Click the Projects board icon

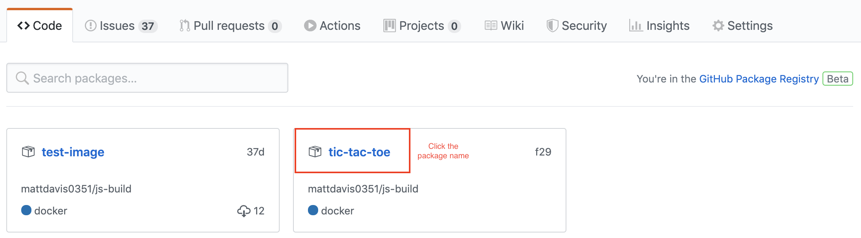[x=389, y=26]
